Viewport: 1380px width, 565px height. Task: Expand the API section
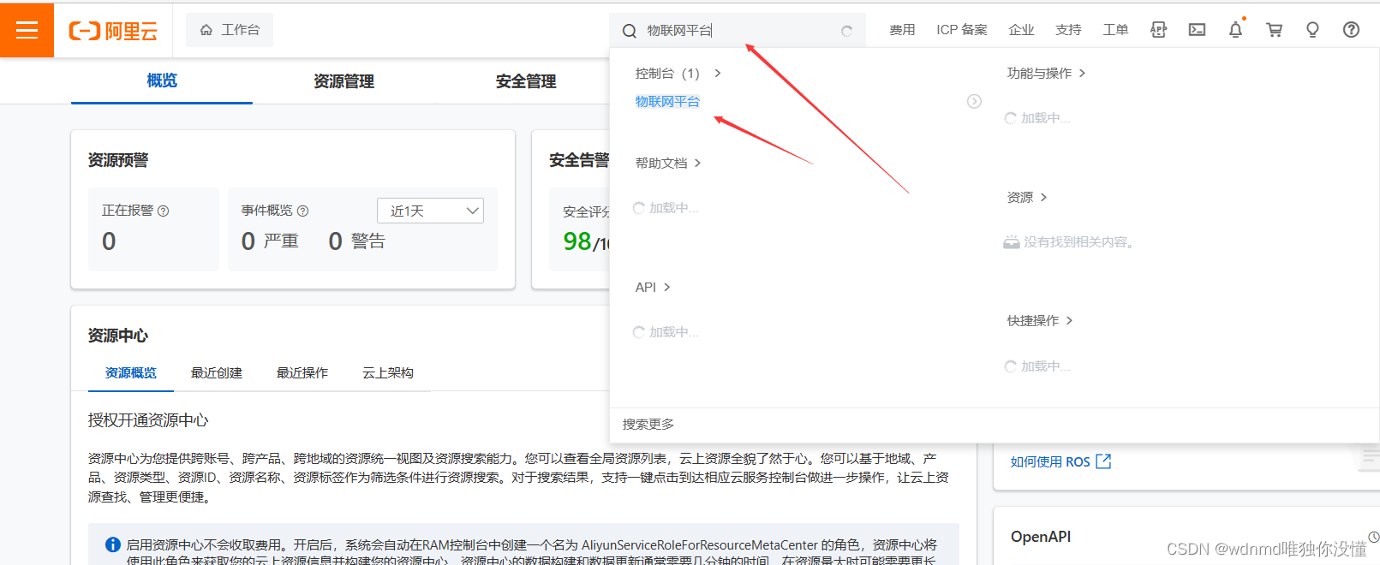(653, 288)
